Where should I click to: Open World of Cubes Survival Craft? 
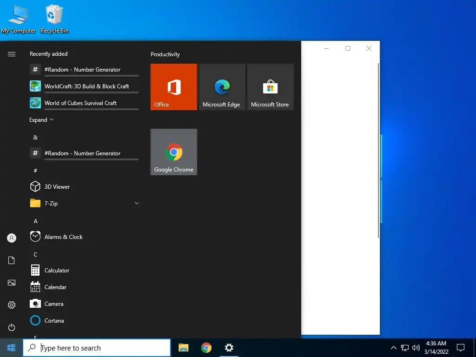(x=85, y=103)
